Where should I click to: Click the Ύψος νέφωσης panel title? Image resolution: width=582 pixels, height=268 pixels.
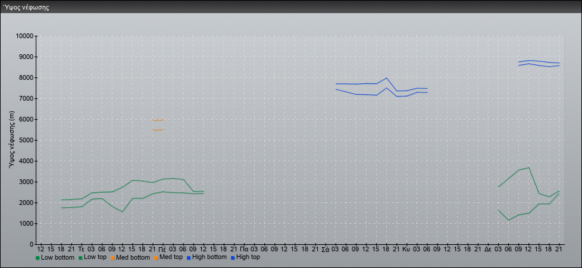(x=26, y=7)
